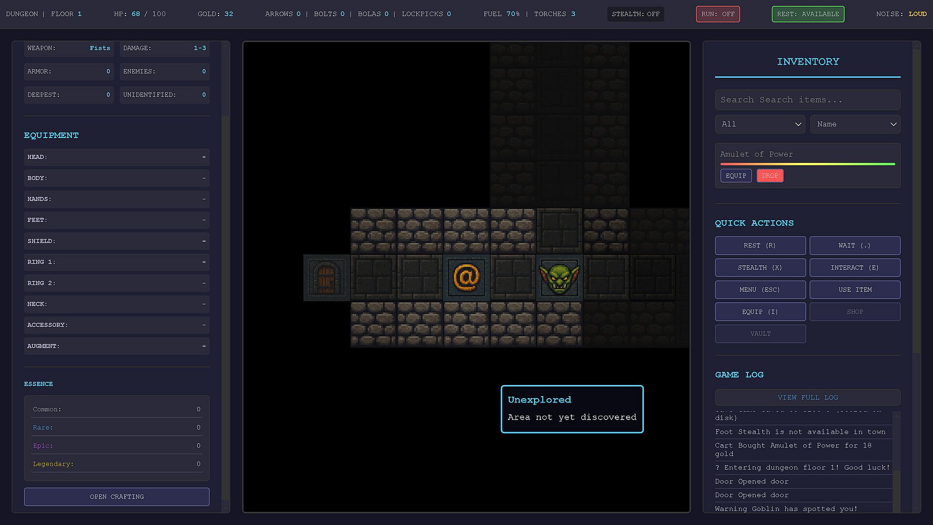Open the Equip (I) inventory screen

pos(760,312)
